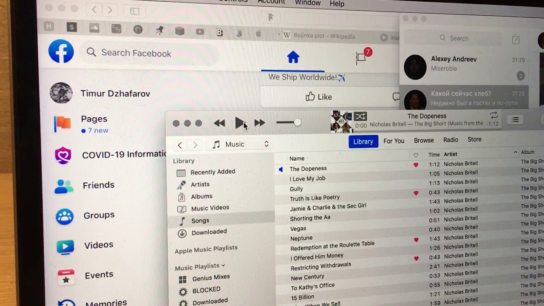Select the song "New Century"
544x306 pixels.
[x=307, y=278]
